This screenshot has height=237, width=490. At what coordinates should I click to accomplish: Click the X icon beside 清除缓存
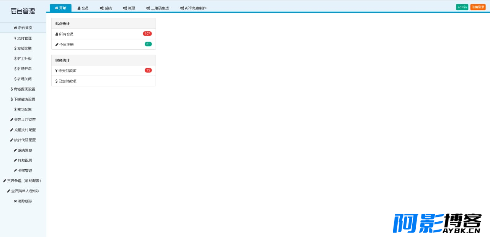pos(15,201)
